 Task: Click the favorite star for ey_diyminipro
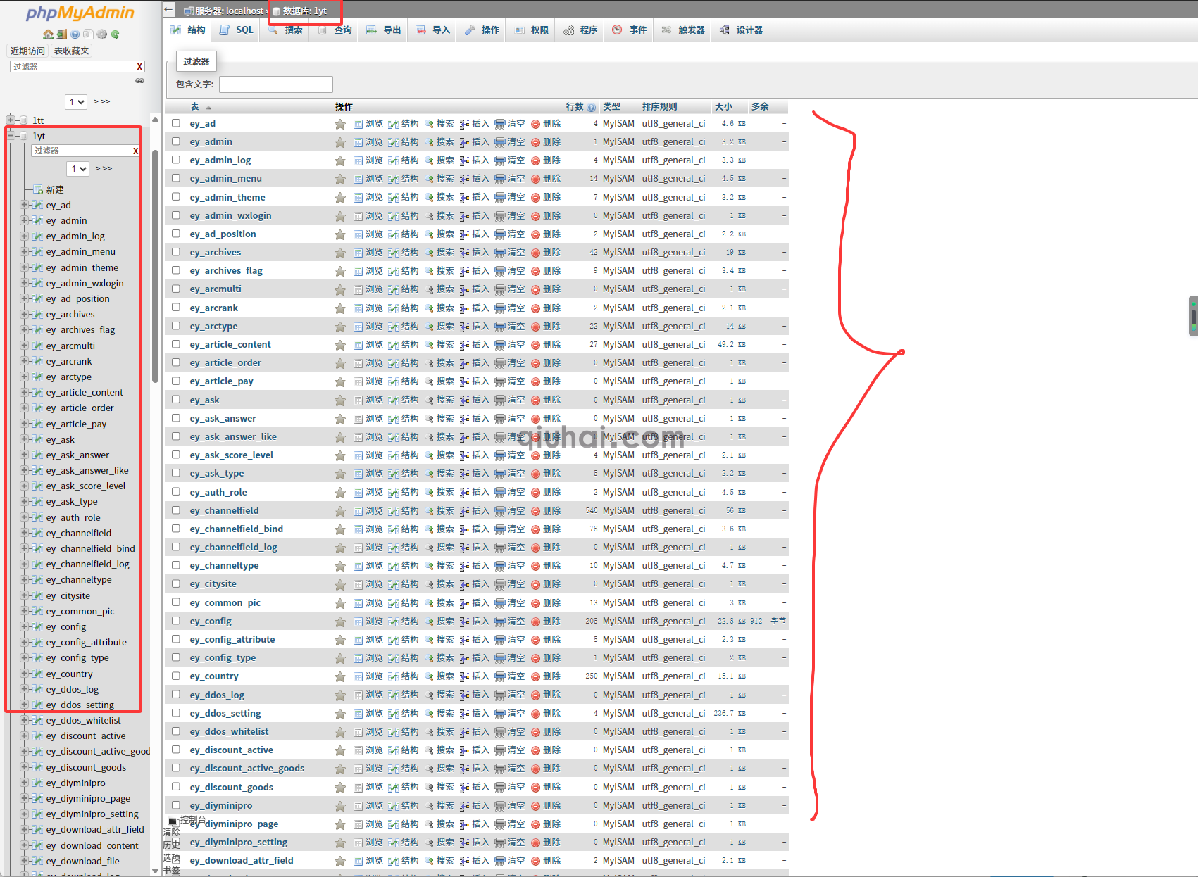[x=340, y=806]
